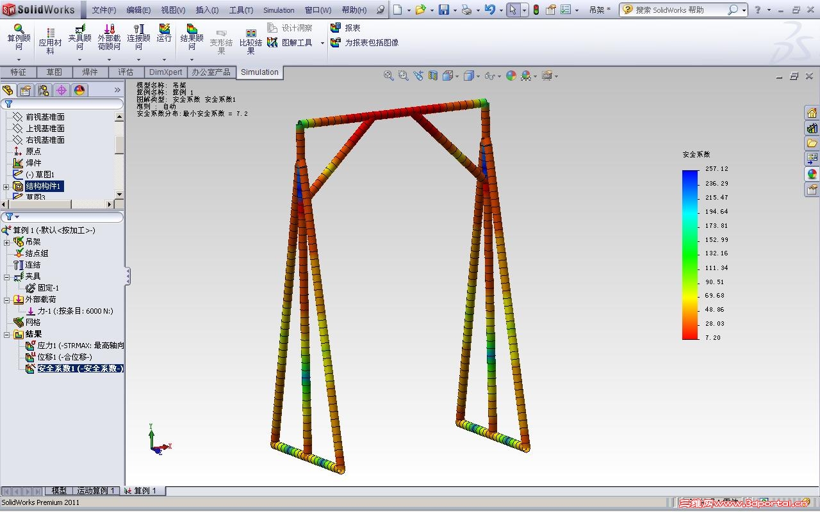Undo the last action
This screenshot has width=820, height=512.
489,10
